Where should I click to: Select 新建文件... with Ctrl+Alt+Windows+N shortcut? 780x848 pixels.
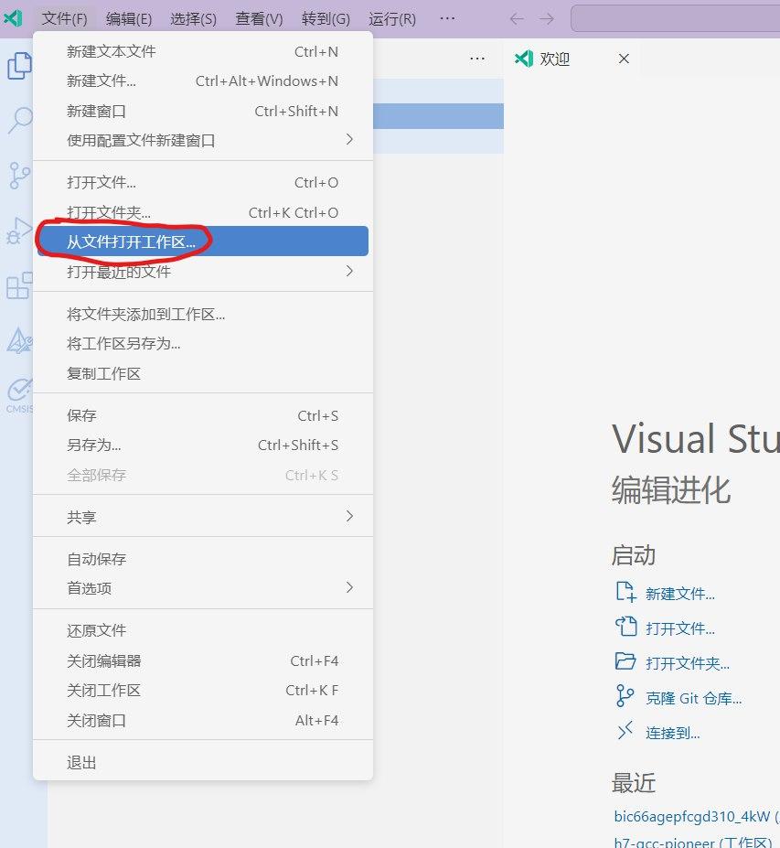click(x=203, y=81)
